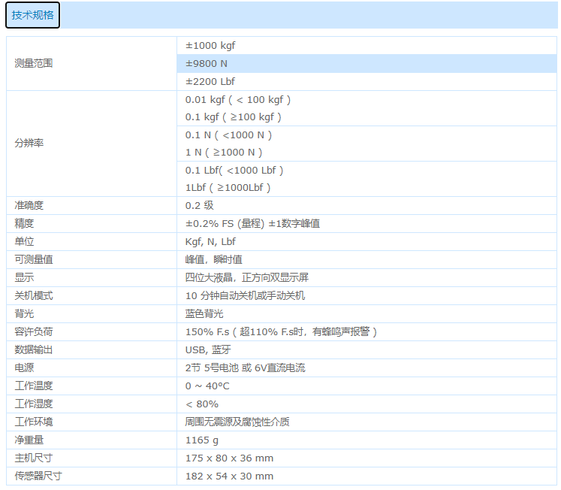
Task: Click the 关机模式 row label
Action: tap(34, 296)
